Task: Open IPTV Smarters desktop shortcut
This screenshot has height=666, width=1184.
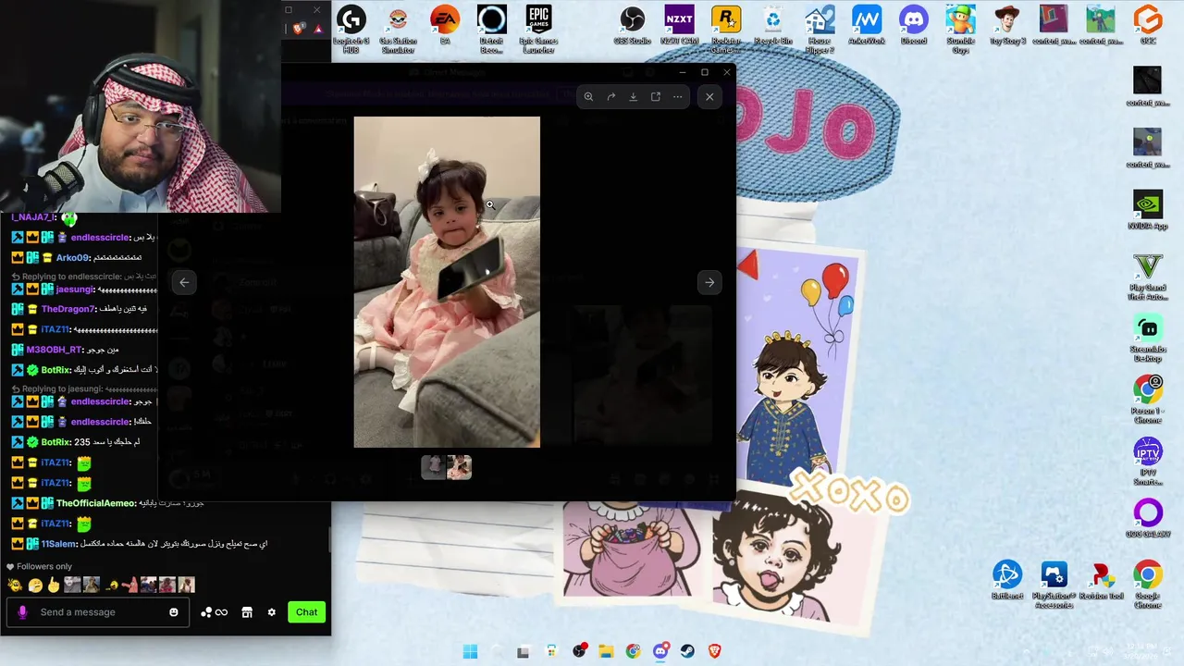Action: coord(1148,461)
